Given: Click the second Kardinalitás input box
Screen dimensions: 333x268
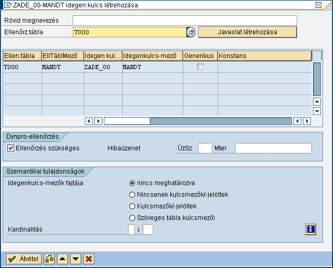Looking at the screenshot, I should click(148, 229).
